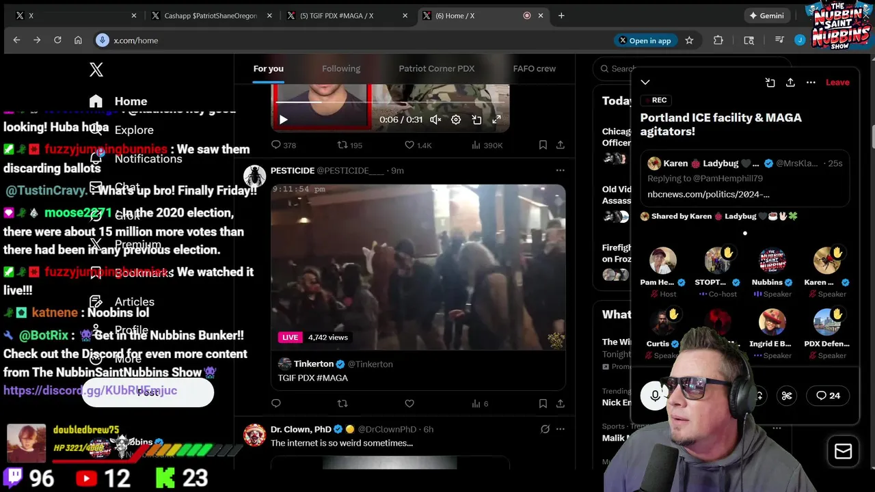This screenshot has height=492, width=875.
Task: Unmute the 0:31 video
Action: pyautogui.click(x=435, y=120)
